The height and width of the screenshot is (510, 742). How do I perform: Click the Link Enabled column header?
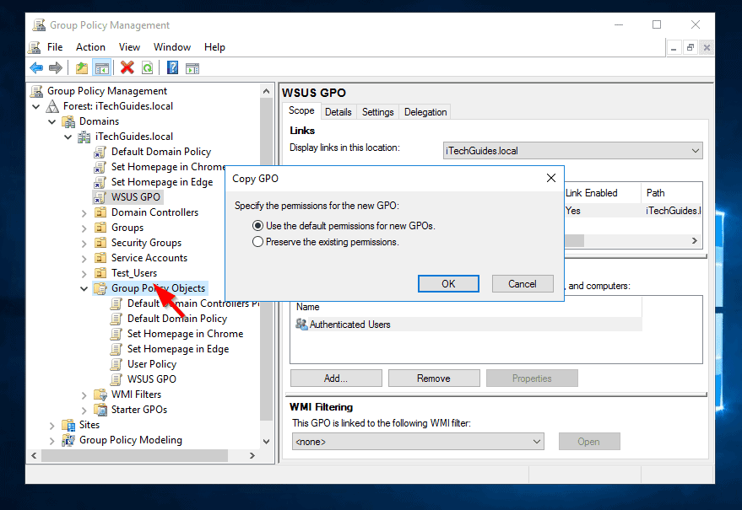[603, 193]
